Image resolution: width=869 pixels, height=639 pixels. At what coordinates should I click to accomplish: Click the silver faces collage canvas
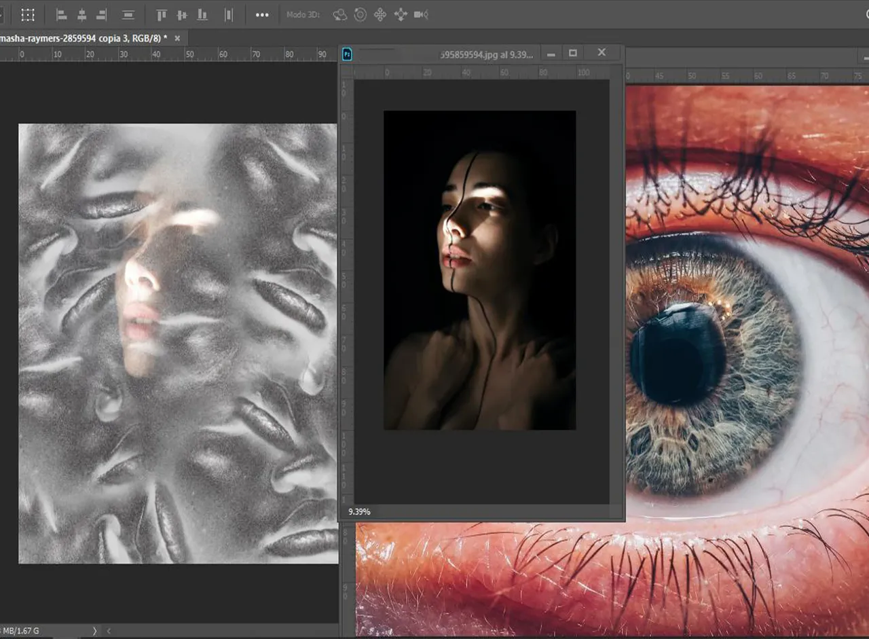(178, 344)
